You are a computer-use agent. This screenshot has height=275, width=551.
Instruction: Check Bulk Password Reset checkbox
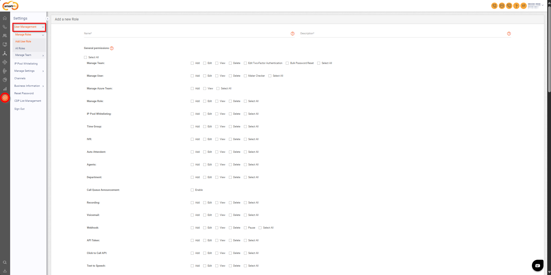[287, 63]
